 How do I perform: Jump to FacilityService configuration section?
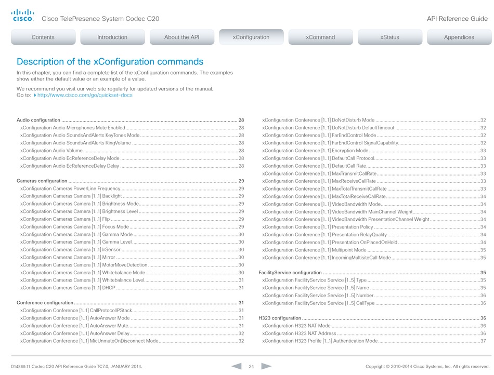[x=372, y=273]
